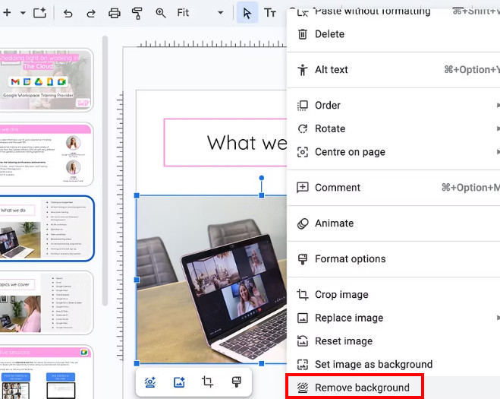
Task: Click the Centre on page icon
Action: 302,152
